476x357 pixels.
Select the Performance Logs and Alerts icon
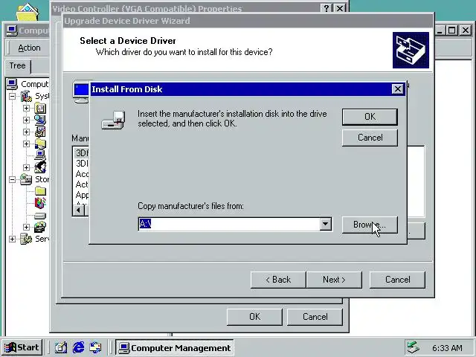pos(40,132)
